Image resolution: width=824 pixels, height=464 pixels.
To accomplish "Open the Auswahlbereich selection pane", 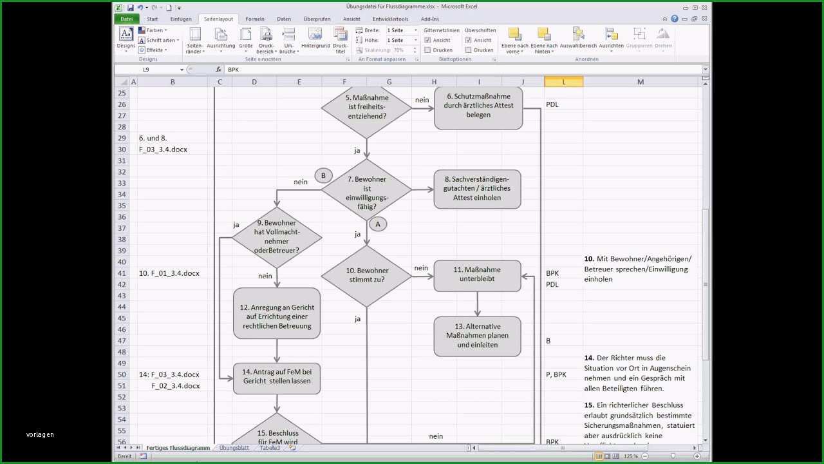I will 578,38.
